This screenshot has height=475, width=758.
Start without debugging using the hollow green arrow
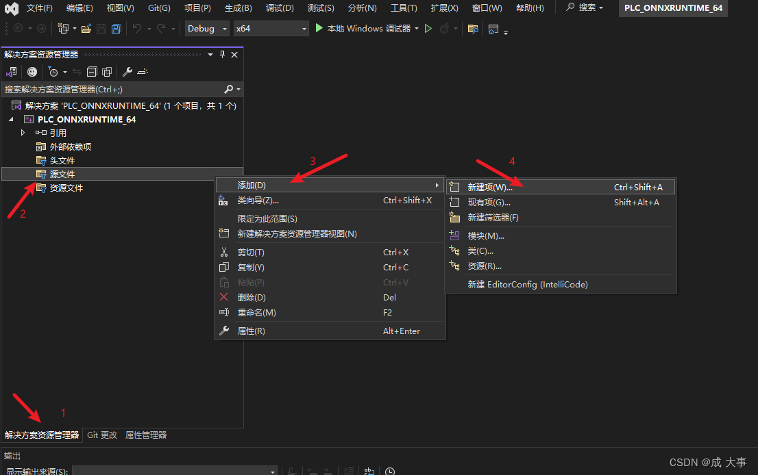[x=428, y=29]
